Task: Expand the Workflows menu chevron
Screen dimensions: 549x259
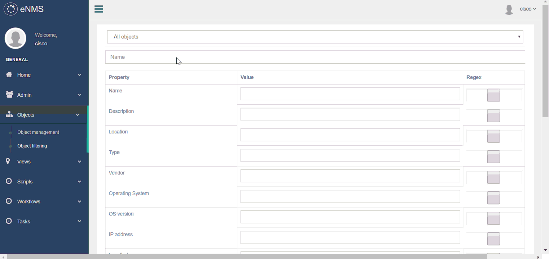Action: click(79, 201)
